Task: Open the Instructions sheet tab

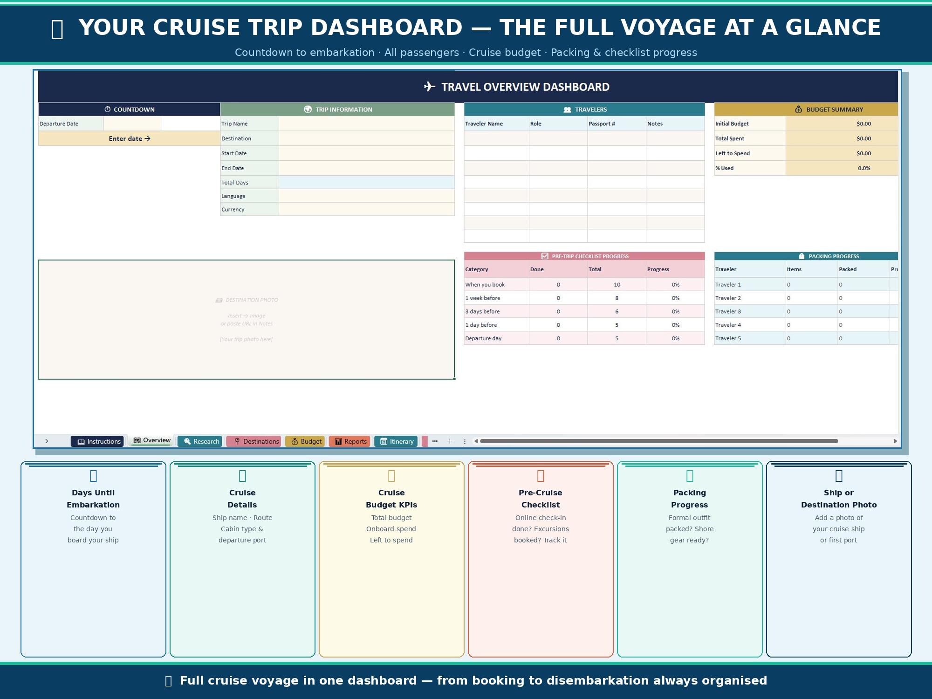Action: point(97,441)
